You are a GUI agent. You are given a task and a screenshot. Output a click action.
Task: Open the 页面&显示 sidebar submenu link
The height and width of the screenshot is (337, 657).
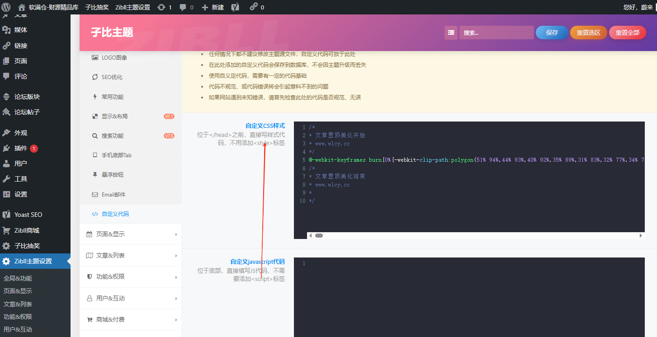tap(18, 291)
